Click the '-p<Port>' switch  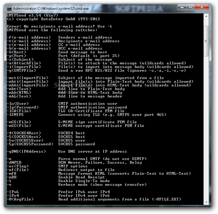(x=16, y=56)
